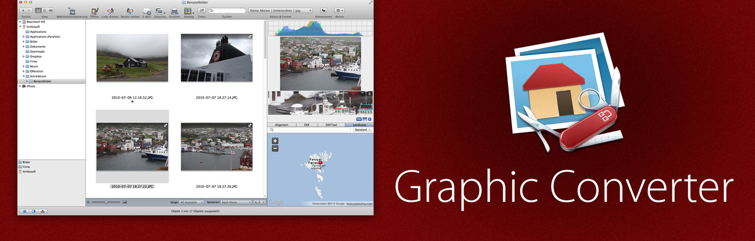Switch to the EXIF tab
755x241 pixels.
(306, 125)
